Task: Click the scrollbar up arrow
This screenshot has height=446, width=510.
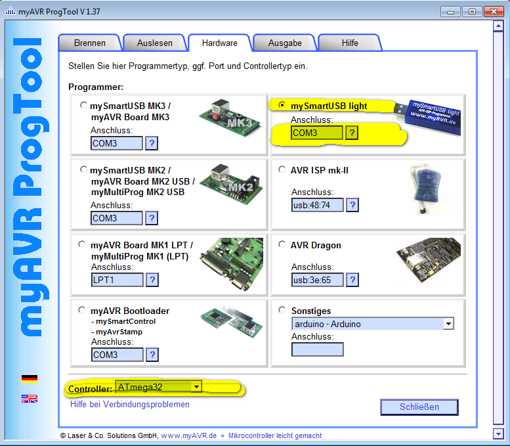Action: point(498,26)
